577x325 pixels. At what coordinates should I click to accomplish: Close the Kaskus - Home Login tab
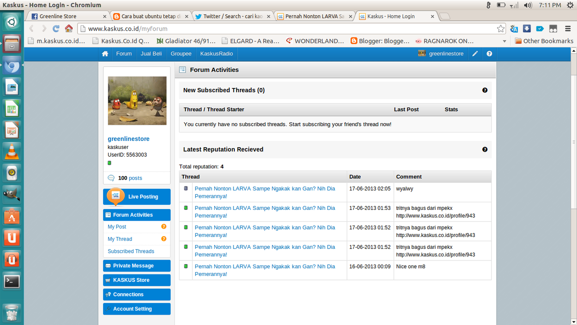point(433,16)
